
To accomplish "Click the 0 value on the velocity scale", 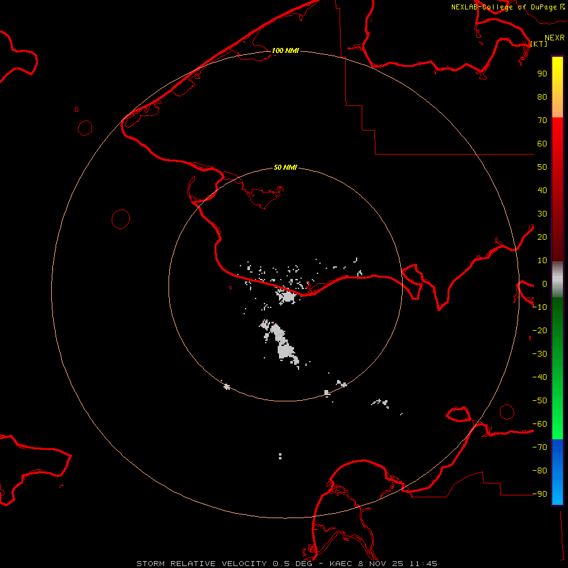I will [x=545, y=283].
